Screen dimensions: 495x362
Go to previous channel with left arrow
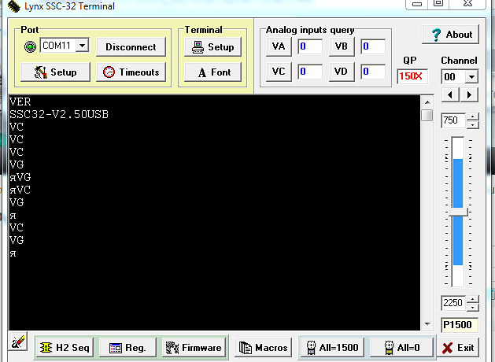pyautogui.click(x=450, y=94)
